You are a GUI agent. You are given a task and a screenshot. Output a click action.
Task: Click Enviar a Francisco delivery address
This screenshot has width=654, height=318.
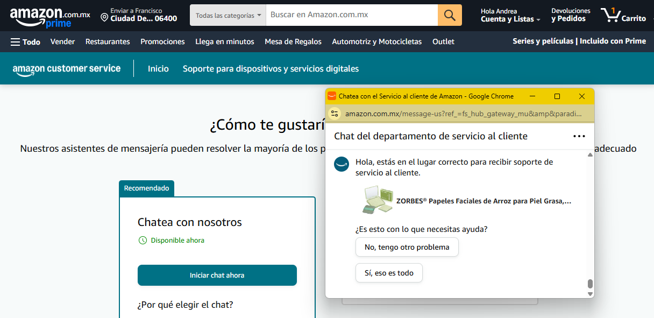[x=139, y=15]
